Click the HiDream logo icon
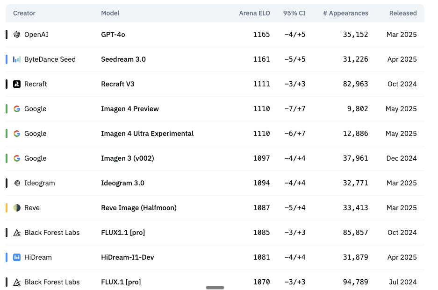Image resolution: width=438 pixels, height=290 pixels. (17, 257)
